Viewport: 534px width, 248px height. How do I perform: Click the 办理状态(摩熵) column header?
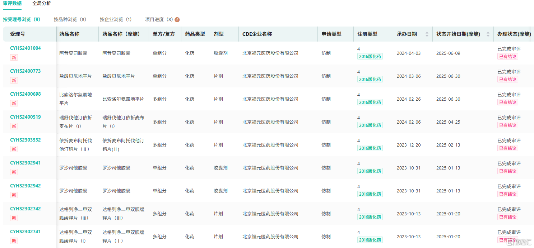[x=514, y=34]
